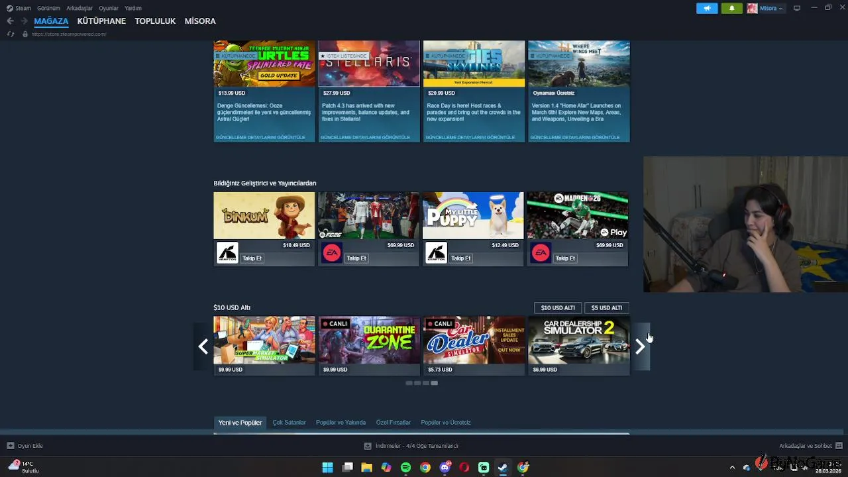Switch to the MAĞAZA tab

[x=51, y=21]
